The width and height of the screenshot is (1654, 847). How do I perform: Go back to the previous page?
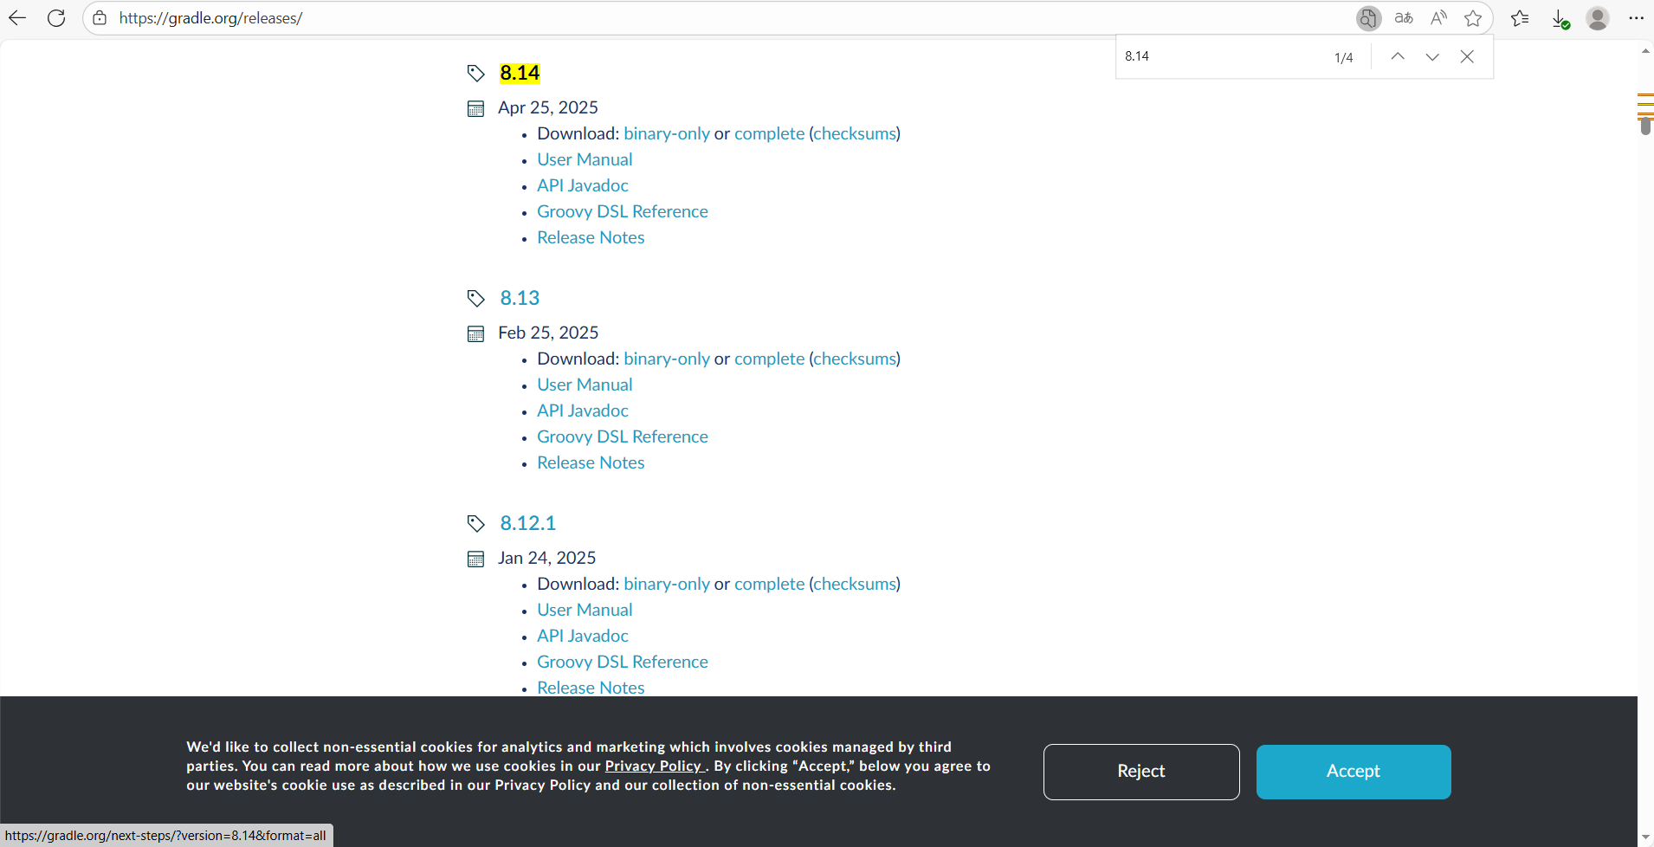[x=17, y=18]
